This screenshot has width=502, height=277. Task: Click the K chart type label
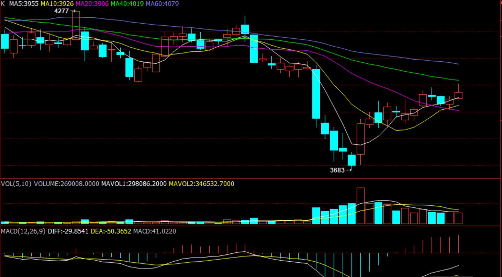point(3,3)
